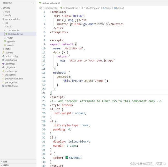This screenshot has height=167, width=168.
Task: Click the JS icon beside main.js
Action: click(5, 45)
